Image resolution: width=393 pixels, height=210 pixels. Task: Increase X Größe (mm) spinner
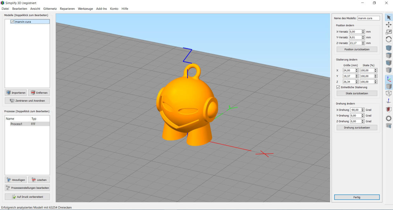357,69
